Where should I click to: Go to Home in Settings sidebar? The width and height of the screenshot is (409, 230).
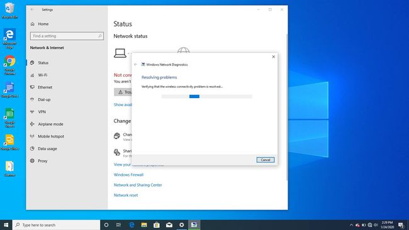(x=43, y=24)
